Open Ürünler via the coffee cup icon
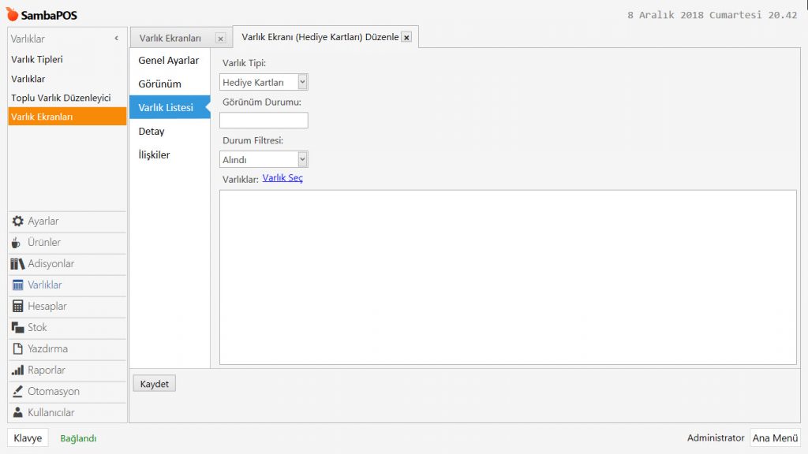This screenshot has width=808, height=454. (x=17, y=243)
